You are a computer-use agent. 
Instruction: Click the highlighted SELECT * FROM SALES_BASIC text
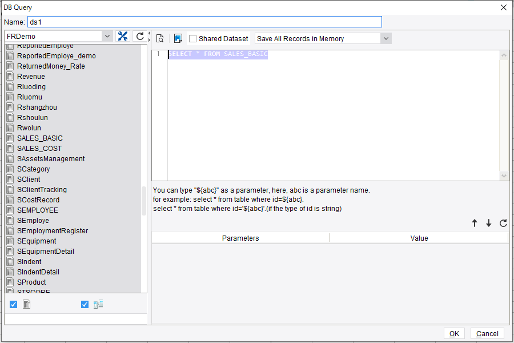218,54
